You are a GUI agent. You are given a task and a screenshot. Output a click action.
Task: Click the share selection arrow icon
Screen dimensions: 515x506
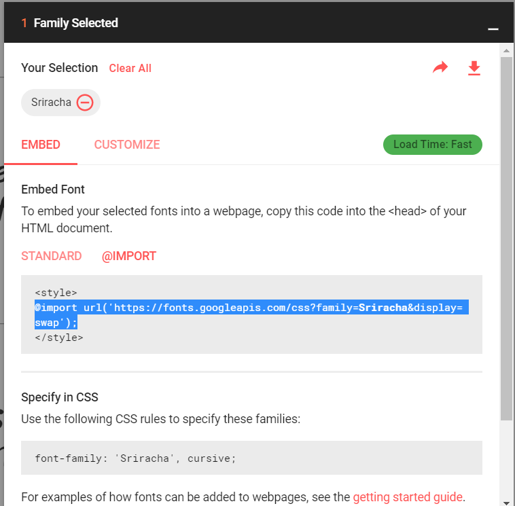click(x=440, y=68)
